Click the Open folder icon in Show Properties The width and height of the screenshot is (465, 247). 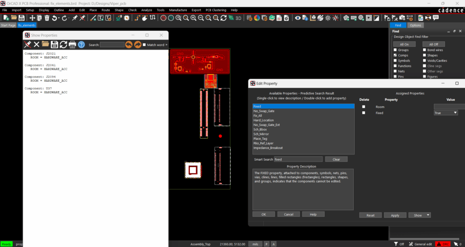pyautogui.click(x=45, y=44)
